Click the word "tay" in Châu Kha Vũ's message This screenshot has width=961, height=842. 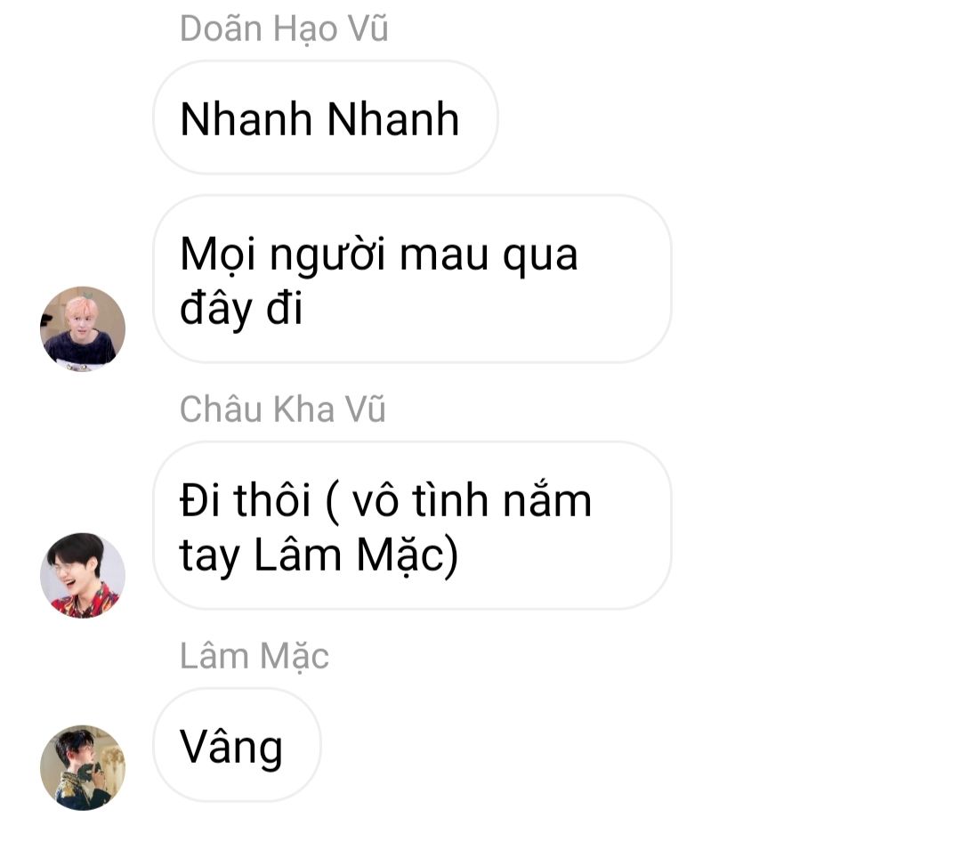coord(210,557)
